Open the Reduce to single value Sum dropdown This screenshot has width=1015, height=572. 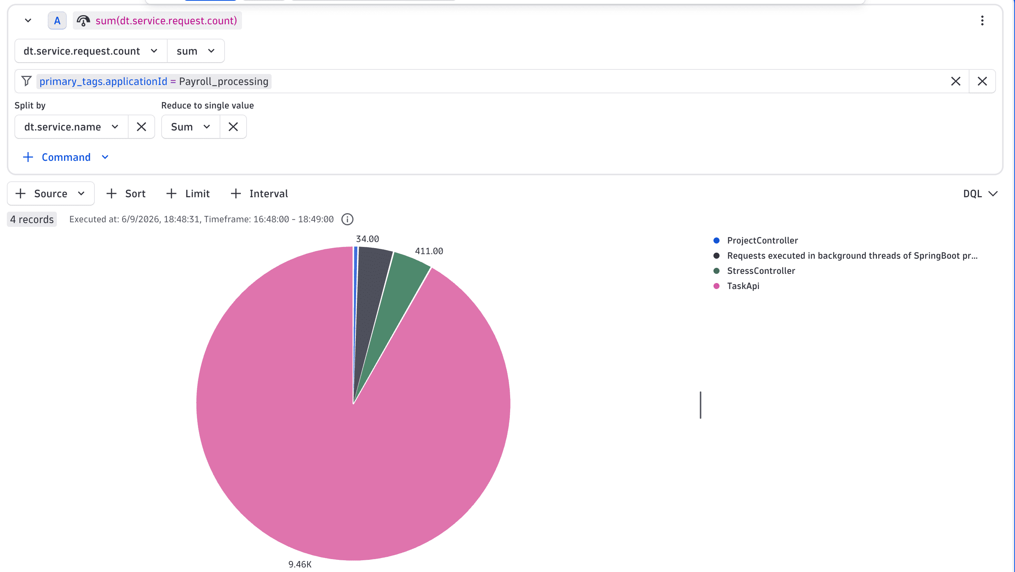click(x=191, y=127)
